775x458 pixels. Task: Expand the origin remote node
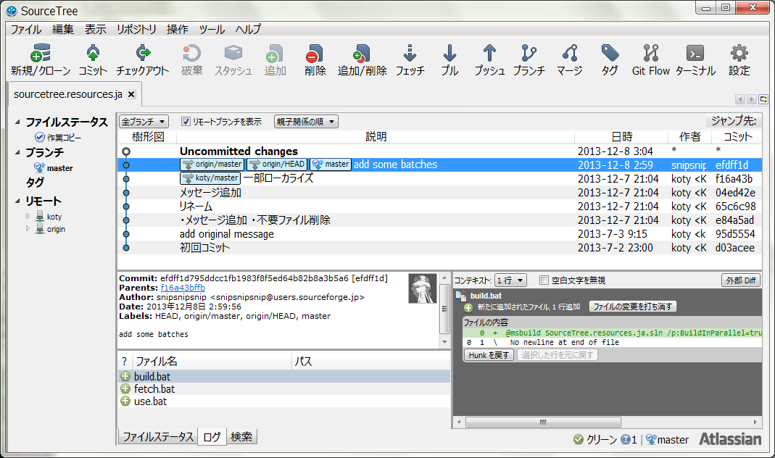(28, 228)
